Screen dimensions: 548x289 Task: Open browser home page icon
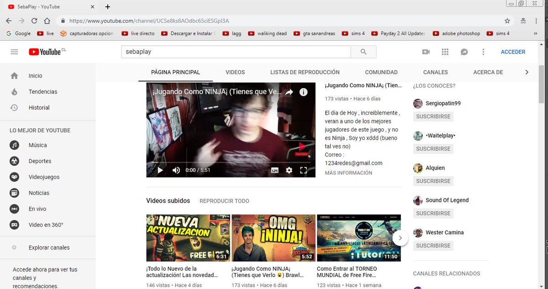coord(47,21)
